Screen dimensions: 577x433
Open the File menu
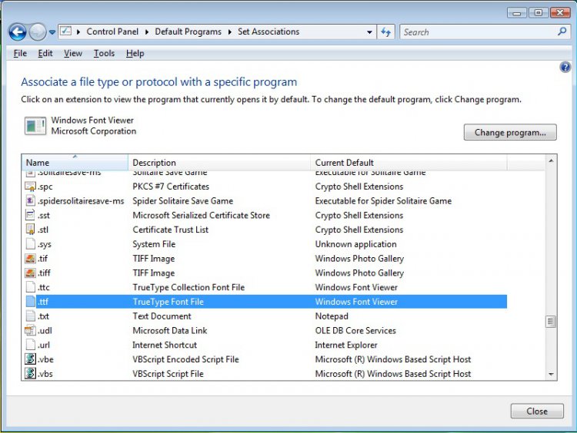(20, 53)
